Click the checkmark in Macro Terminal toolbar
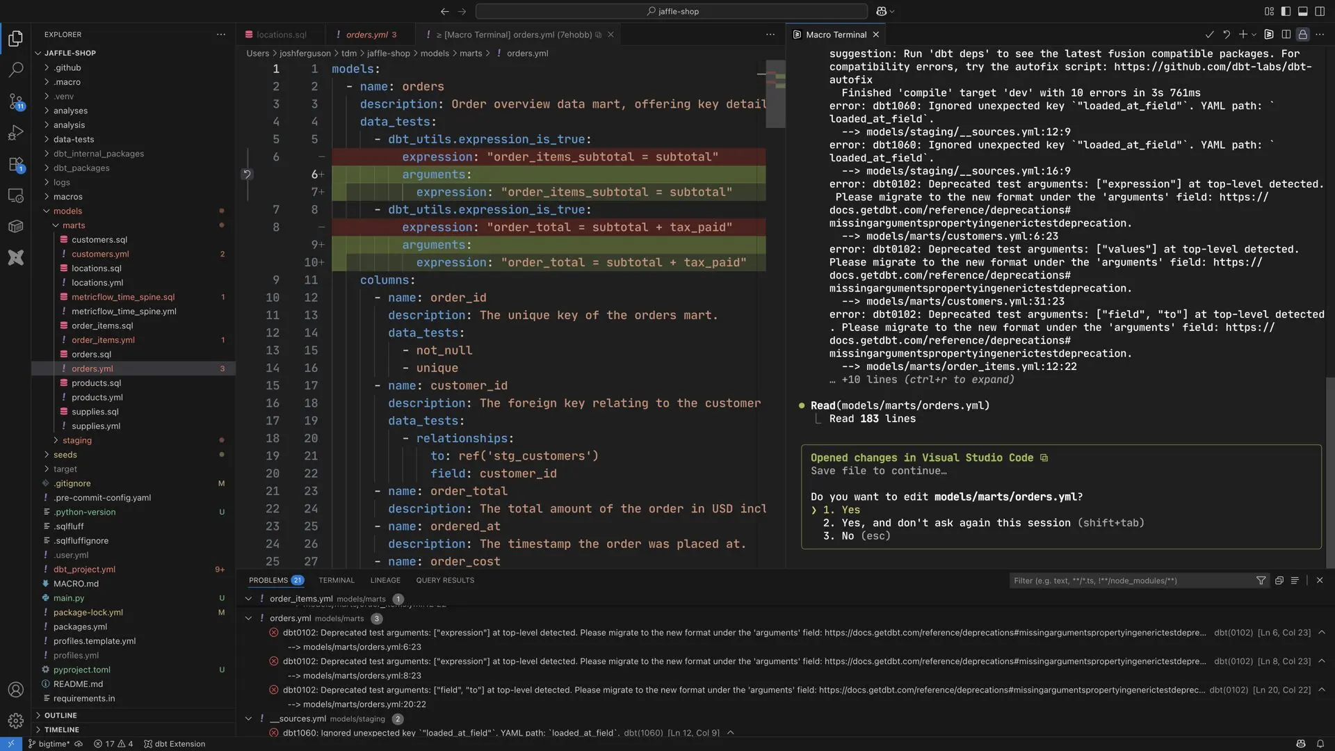 click(x=1210, y=34)
